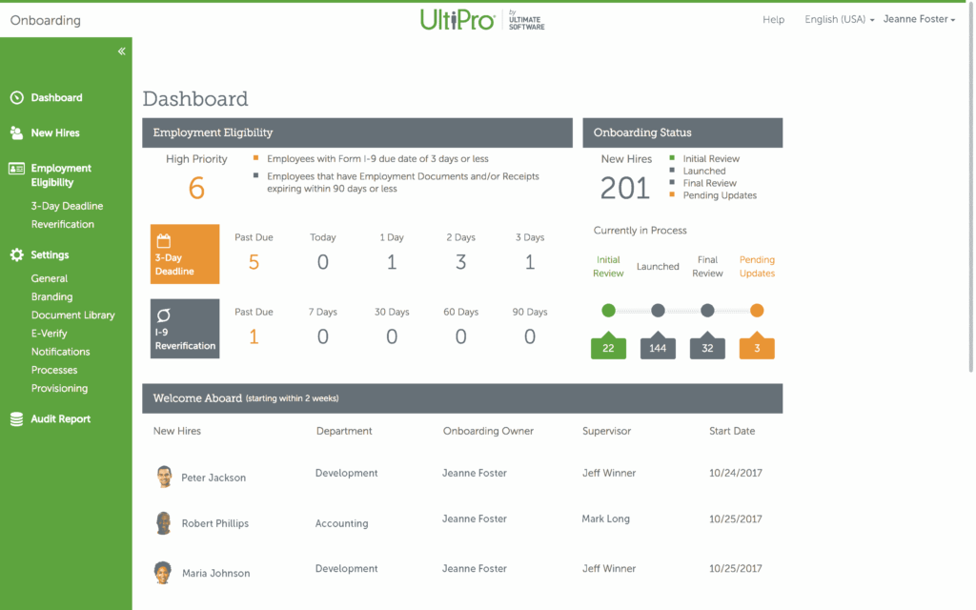The width and height of the screenshot is (976, 610).
Task: Toggle the Pending Updates status marker
Action: 757,310
